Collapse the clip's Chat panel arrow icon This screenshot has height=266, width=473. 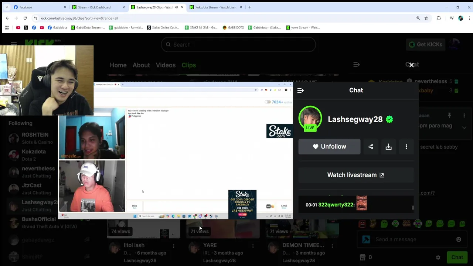click(x=300, y=91)
